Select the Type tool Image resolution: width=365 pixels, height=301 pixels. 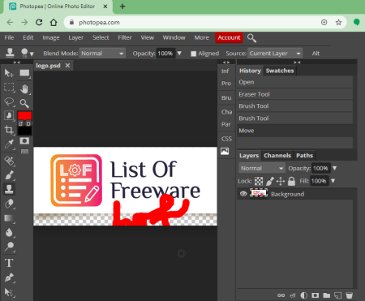pyautogui.click(x=9, y=263)
